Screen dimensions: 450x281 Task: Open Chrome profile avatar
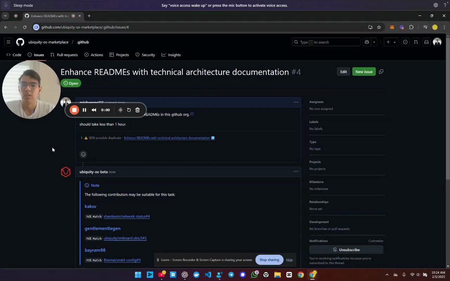coord(435,27)
